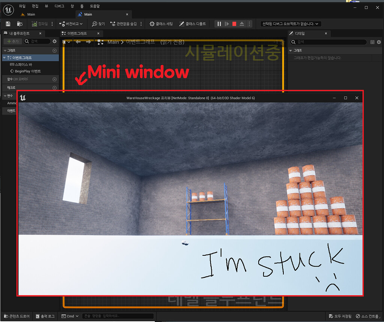Open the 툴 (Tools) menu

click(x=82, y=6)
